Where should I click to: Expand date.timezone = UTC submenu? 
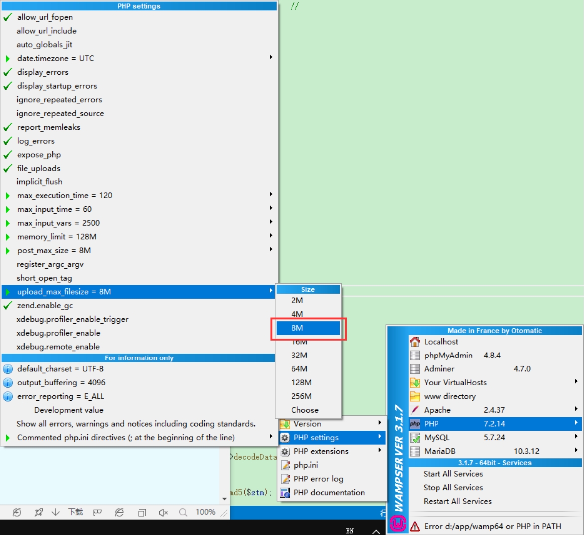point(55,58)
